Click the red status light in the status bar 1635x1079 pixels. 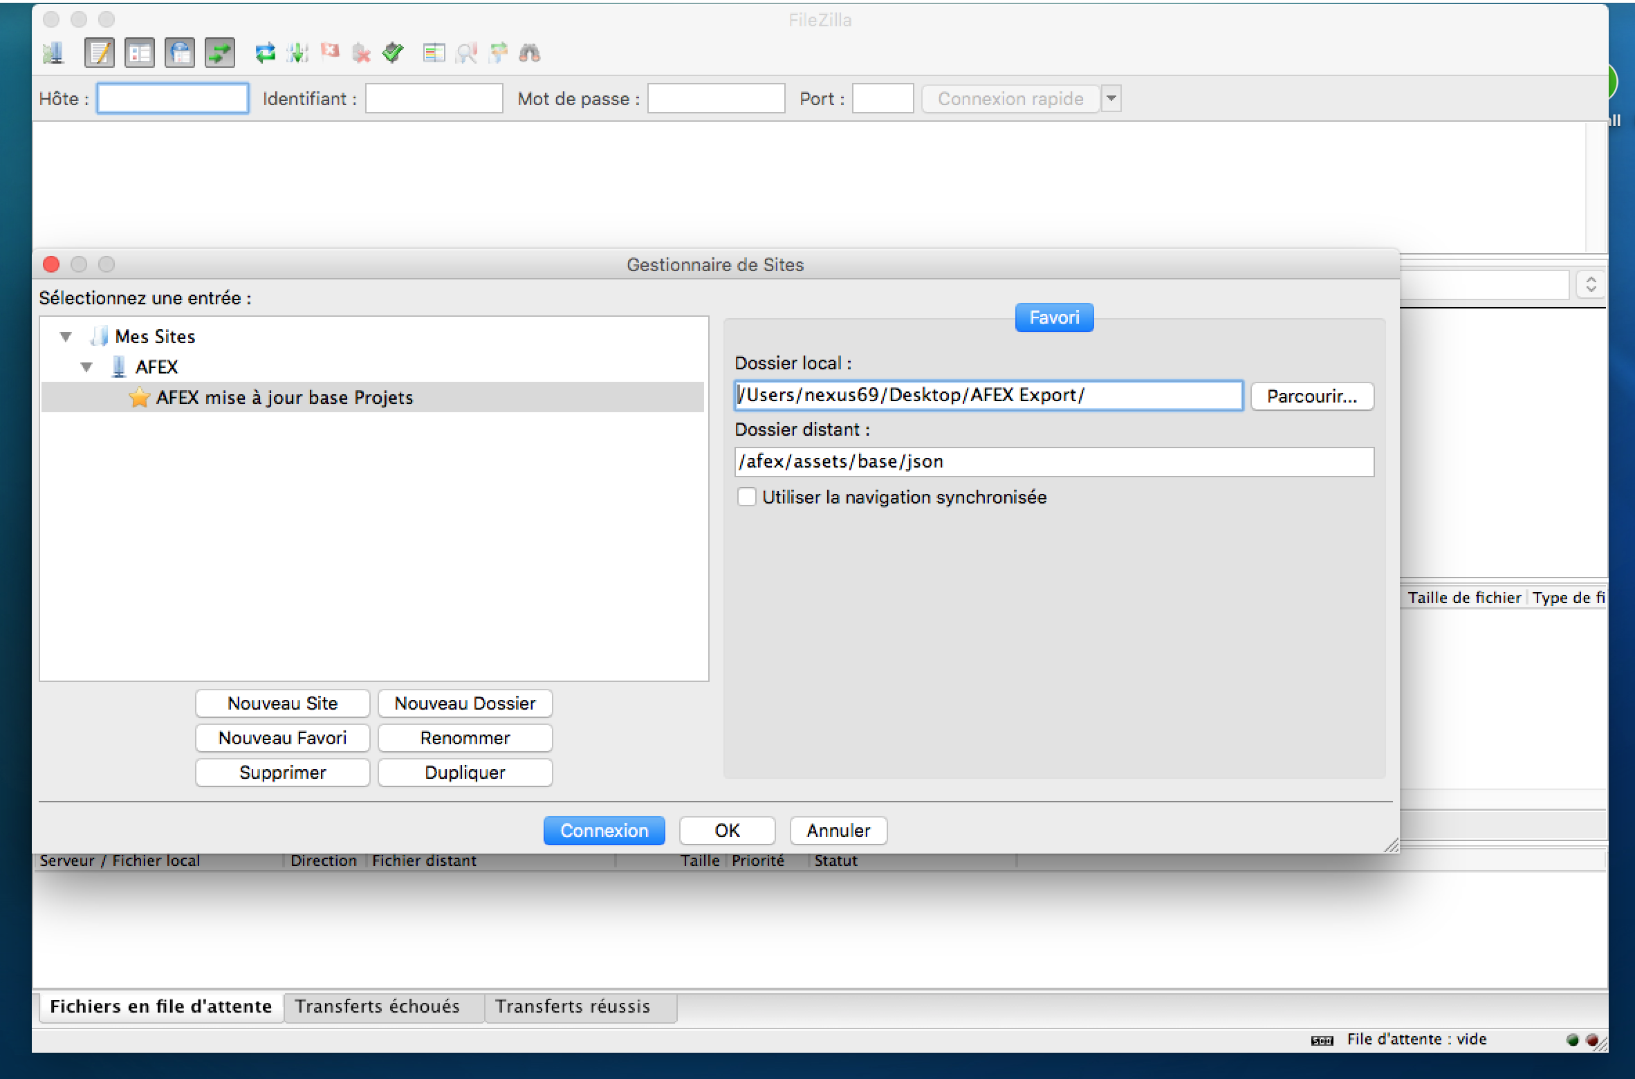[x=1591, y=1040]
